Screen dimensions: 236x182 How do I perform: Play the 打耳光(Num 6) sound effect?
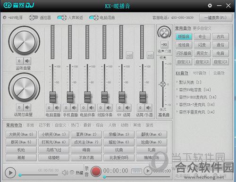[54, 142]
